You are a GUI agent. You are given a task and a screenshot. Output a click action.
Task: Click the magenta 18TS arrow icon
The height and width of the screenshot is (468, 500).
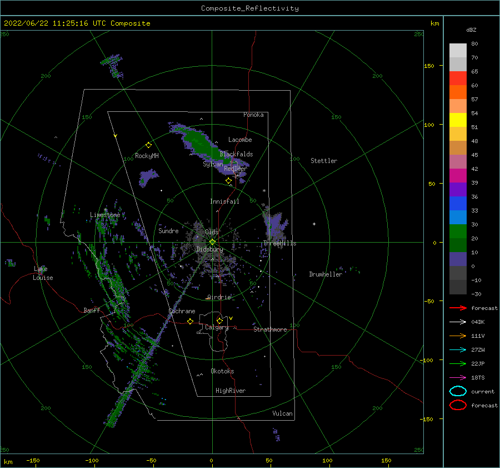tap(458, 378)
